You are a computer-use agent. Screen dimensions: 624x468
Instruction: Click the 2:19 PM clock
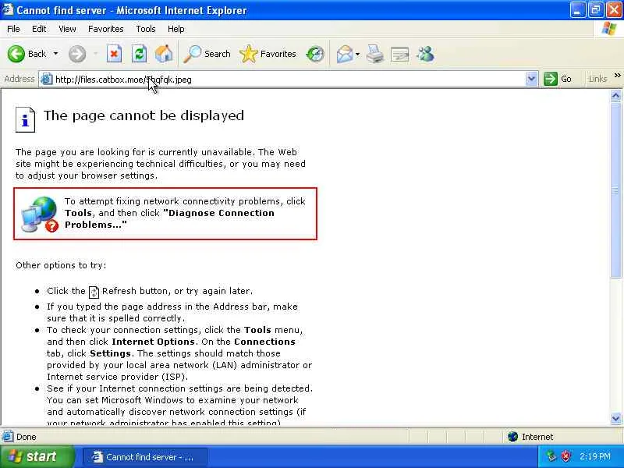[x=595, y=456]
